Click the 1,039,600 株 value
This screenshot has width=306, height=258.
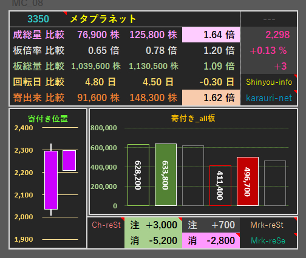pos(96,66)
